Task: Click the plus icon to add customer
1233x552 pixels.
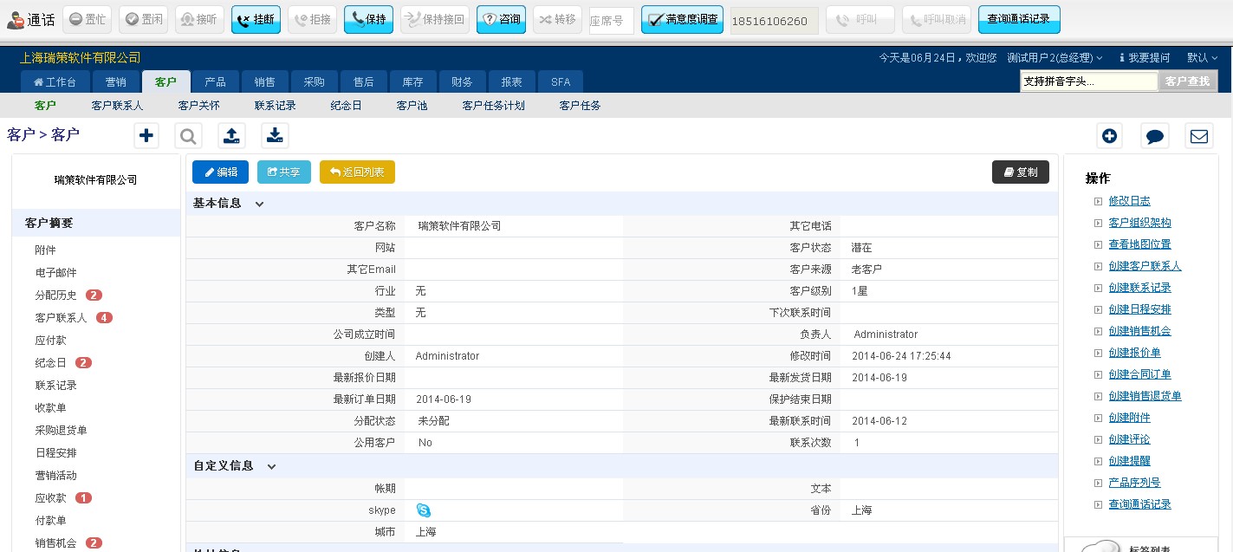Action: click(x=146, y=135)
